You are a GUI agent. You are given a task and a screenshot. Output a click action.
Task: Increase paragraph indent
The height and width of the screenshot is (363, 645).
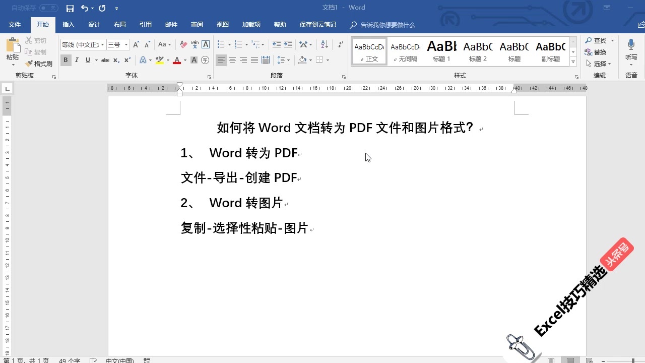tap(288, 45)
